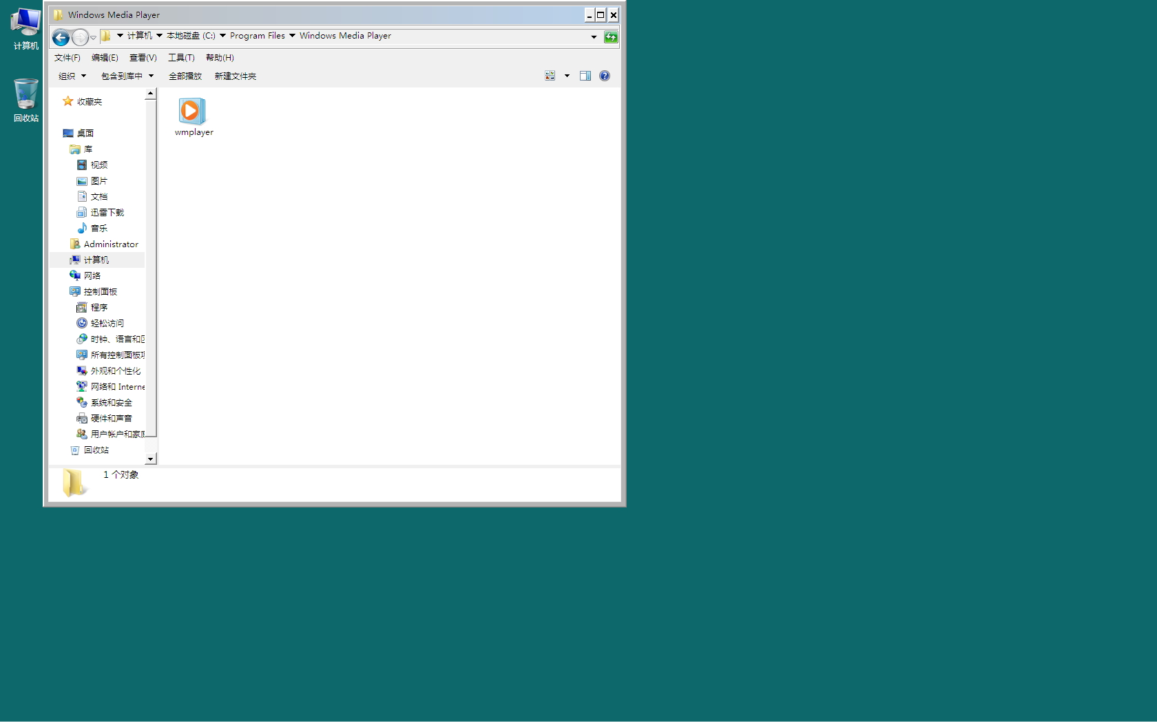Click the 全部播放 button
The height and width of the screenshot is (723, 1157).
click(x=185, y=76)
